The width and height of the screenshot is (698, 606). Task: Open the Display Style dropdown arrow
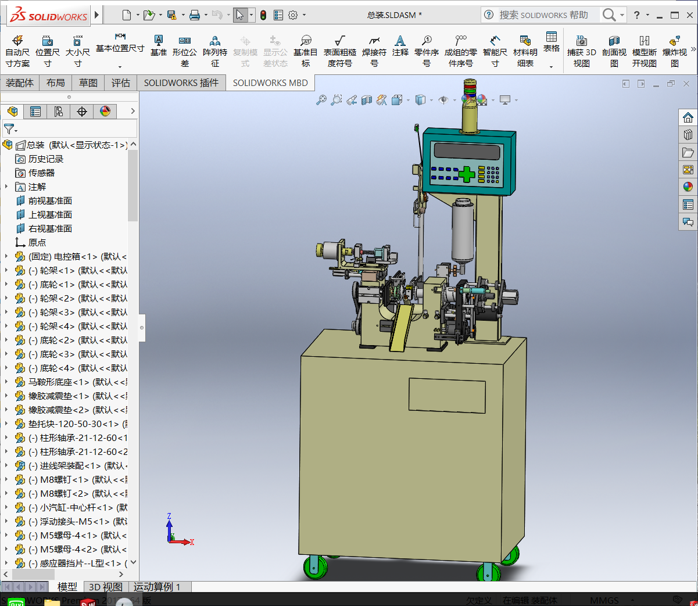(431, 101)
